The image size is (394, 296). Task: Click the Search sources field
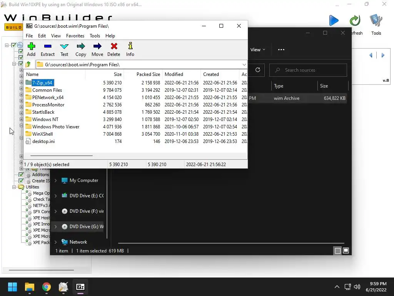[x=308, y=70]
